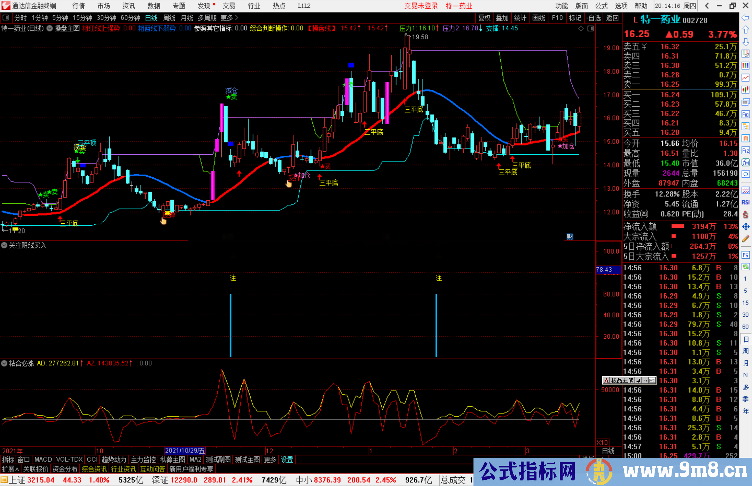Click the RSI indicator sidebar icon
Viewport: 752px width, 486px height.
(745, 202)
